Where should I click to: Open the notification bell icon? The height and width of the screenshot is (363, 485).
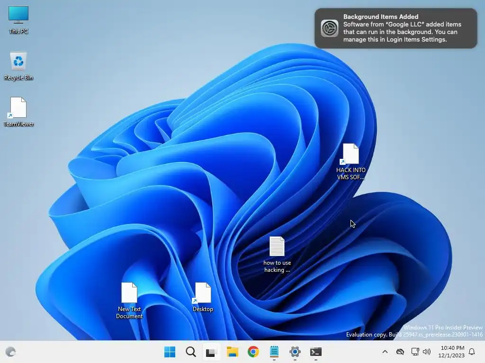[x=472, y=352]
